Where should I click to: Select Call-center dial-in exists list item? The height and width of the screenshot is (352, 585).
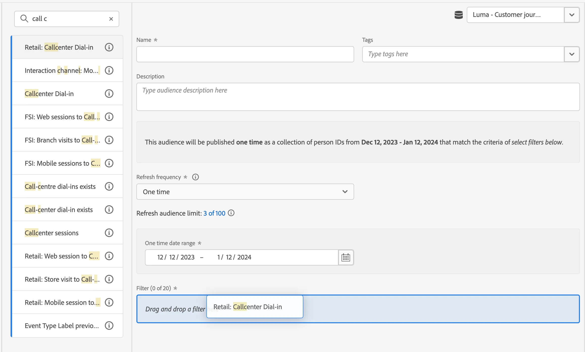click(x=67, y=210)
